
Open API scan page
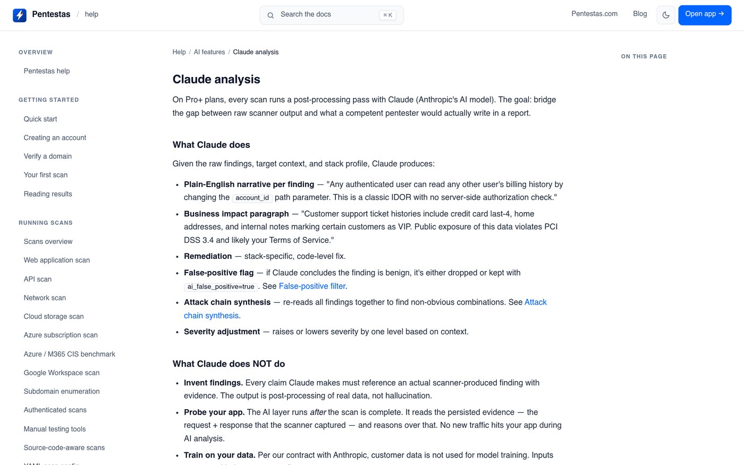pos(38,279)
